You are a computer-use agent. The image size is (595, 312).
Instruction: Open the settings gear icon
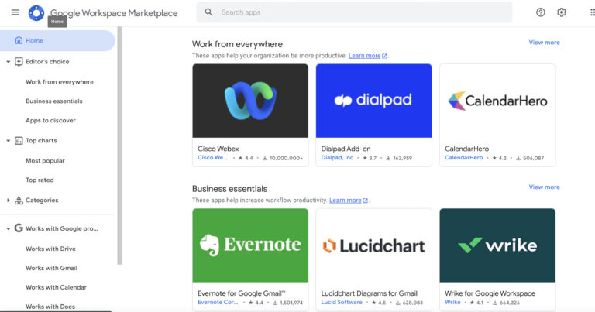pos(562,12)
